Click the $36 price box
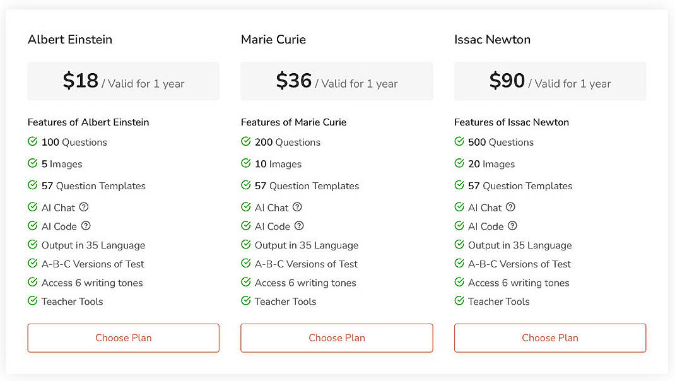This screenshot has width=675, height=381. pos(336,81)
